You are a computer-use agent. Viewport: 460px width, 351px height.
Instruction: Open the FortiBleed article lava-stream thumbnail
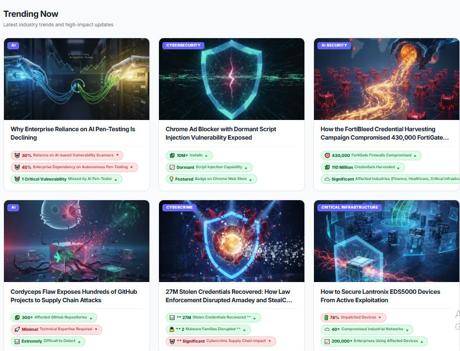click(386, 79)
